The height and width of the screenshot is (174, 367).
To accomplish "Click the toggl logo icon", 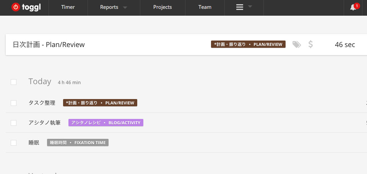I will [x=15, y=7].
